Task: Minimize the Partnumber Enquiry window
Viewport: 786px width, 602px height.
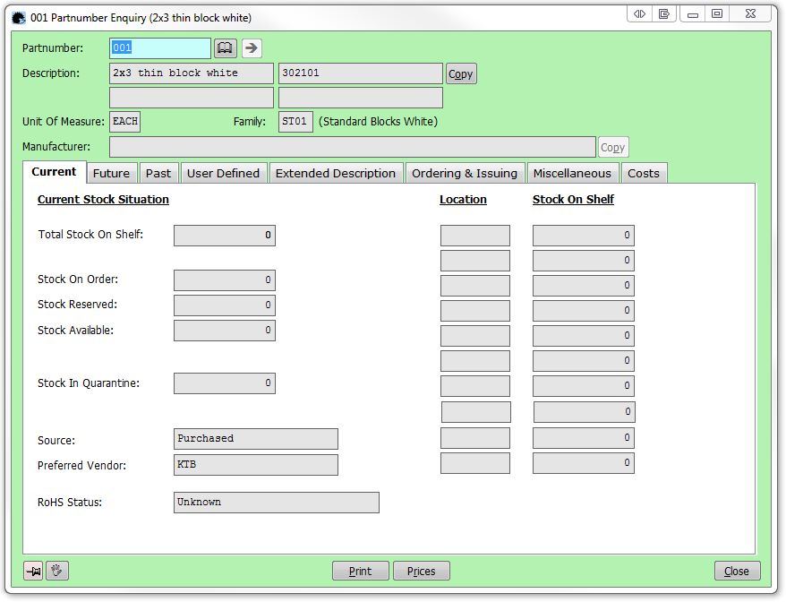Action: [693, 14]
